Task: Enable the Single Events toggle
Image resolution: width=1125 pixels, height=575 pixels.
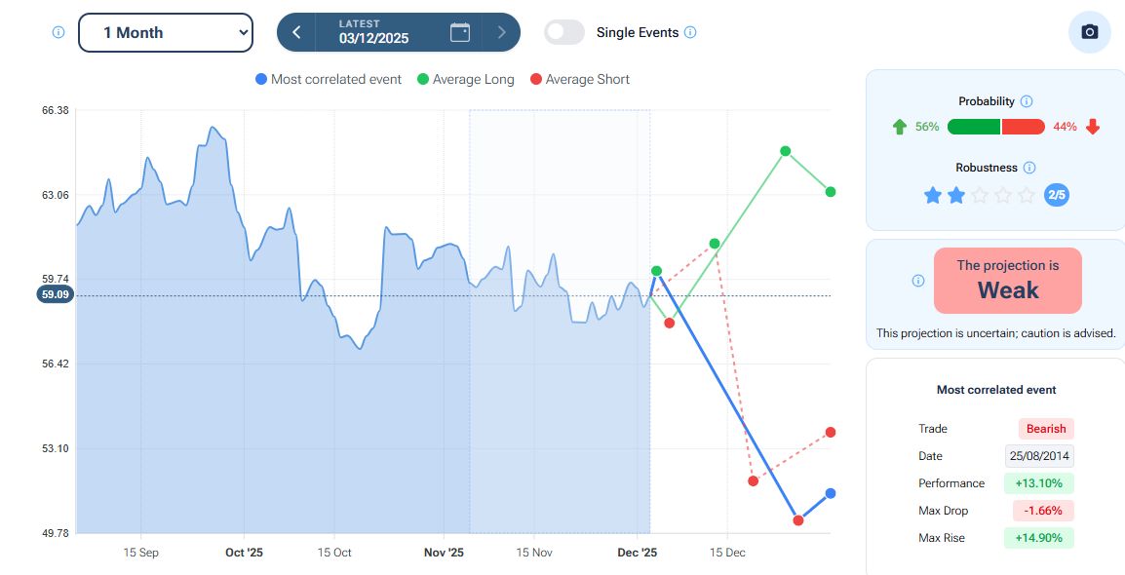Action: (x=564, y=32)
